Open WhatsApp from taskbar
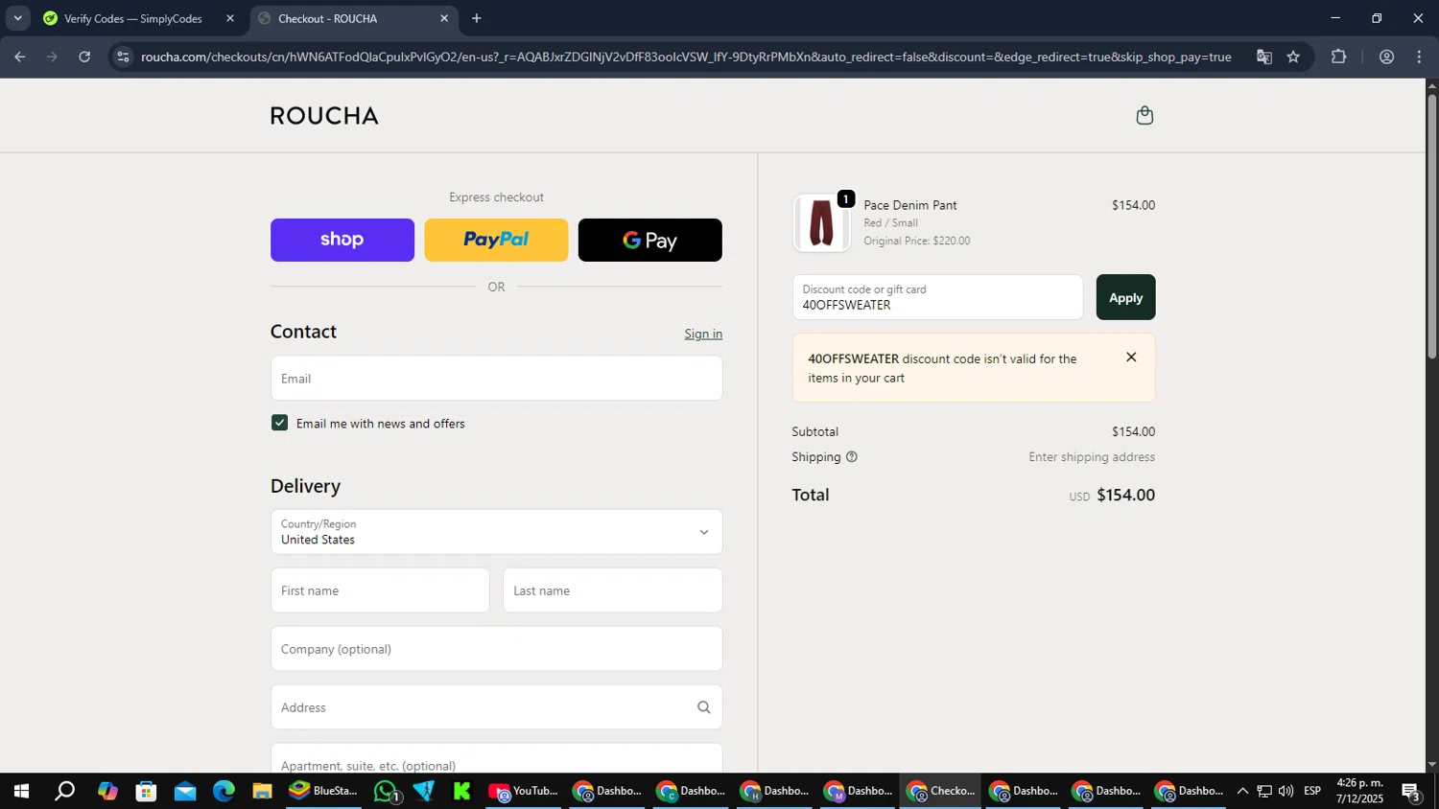The height and width of the screenshot is (809, 1439). click(x=386, y=791)
